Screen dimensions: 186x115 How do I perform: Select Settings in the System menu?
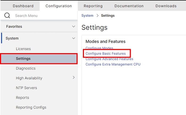click(39, 59)
